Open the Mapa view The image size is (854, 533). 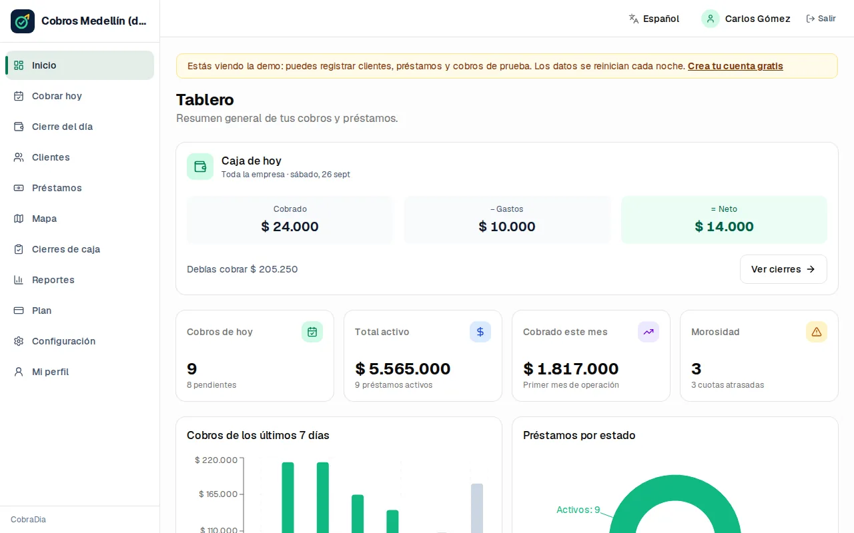80,219
